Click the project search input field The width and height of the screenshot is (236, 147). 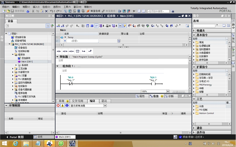158,11
